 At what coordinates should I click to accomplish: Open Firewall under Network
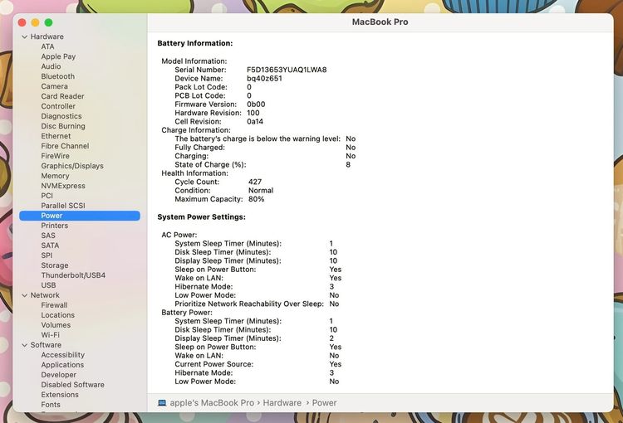click(55, 305)
